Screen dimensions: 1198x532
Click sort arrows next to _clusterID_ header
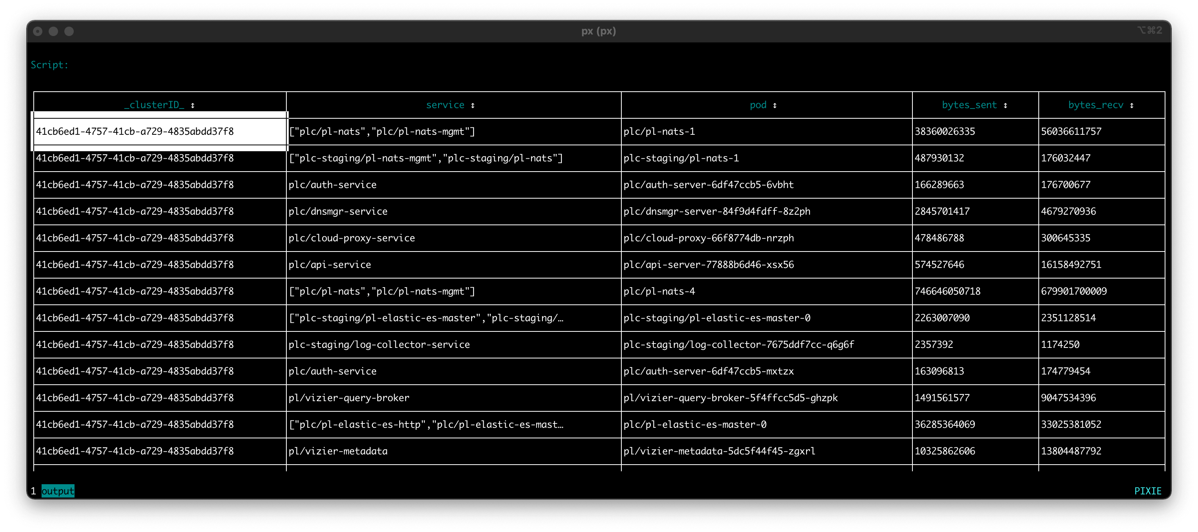point(193,105)
